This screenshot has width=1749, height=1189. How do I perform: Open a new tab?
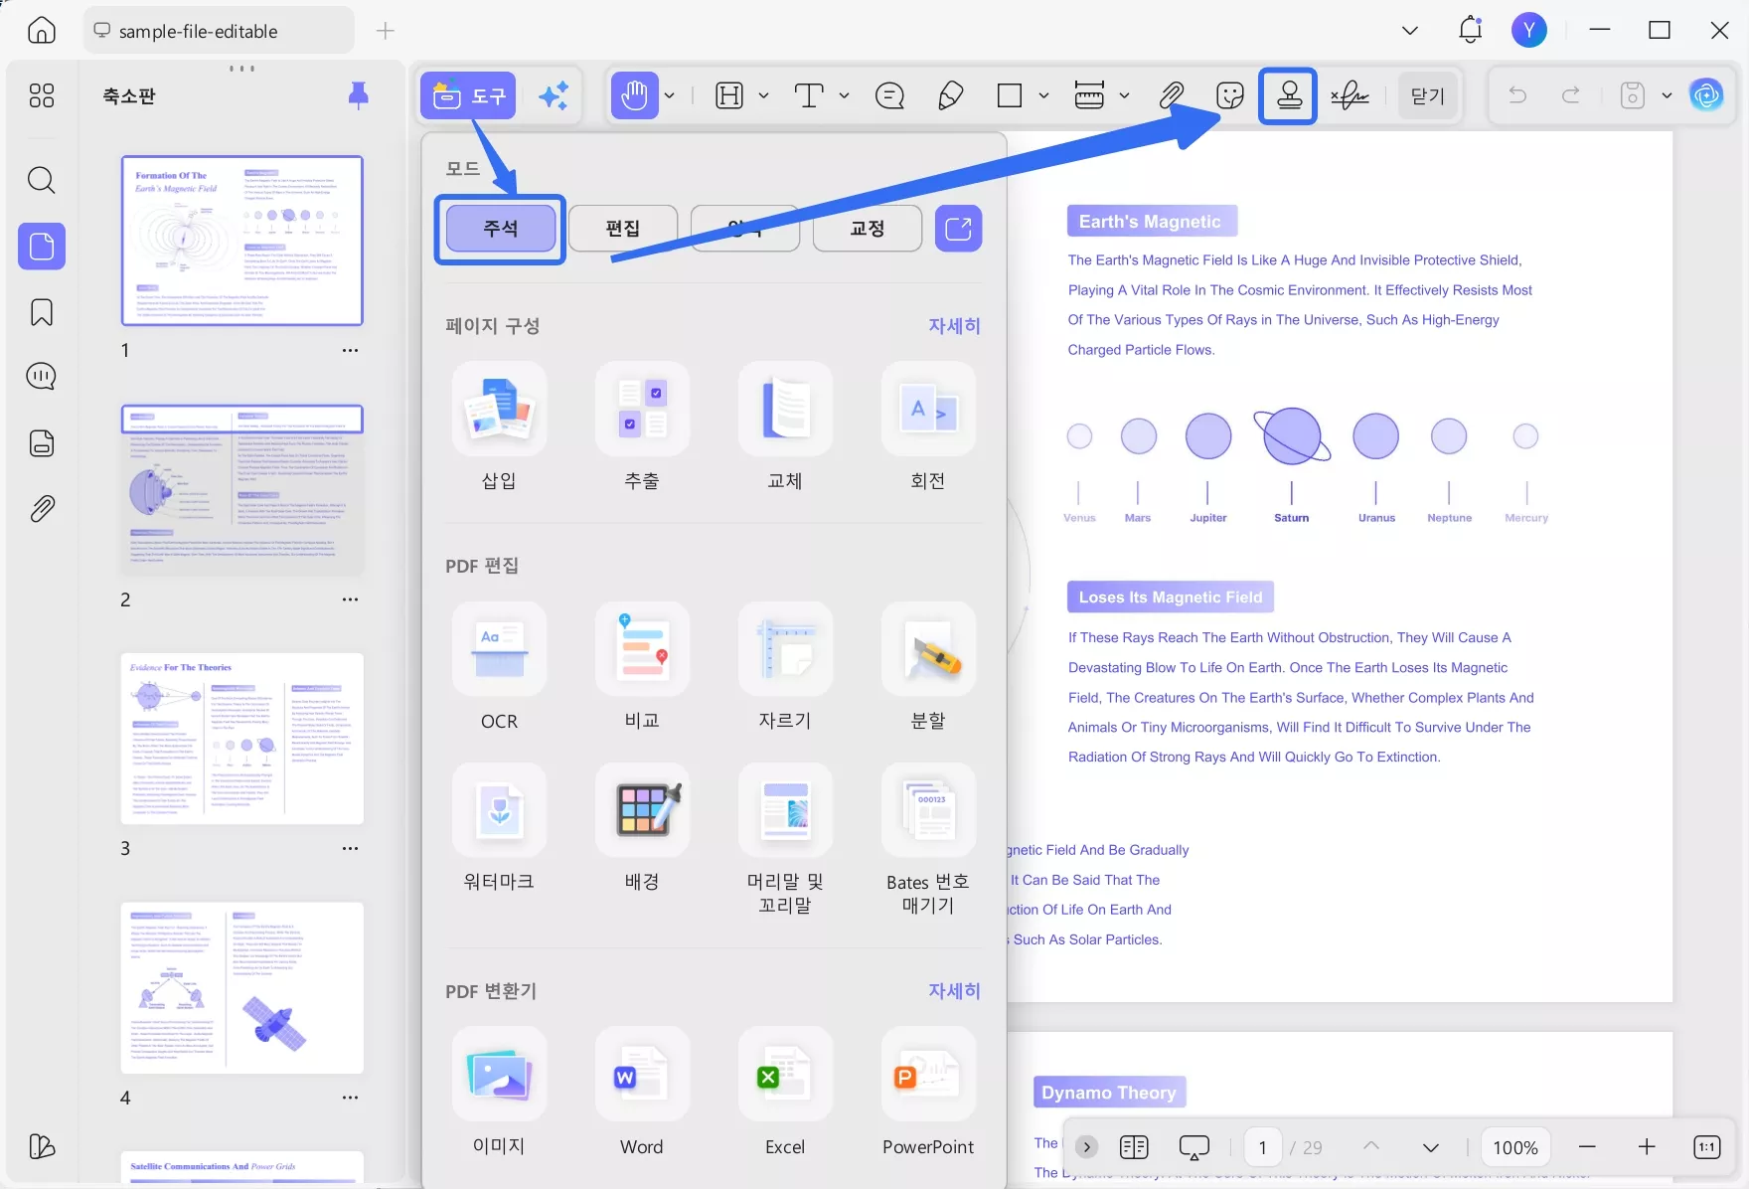point(386,31)
